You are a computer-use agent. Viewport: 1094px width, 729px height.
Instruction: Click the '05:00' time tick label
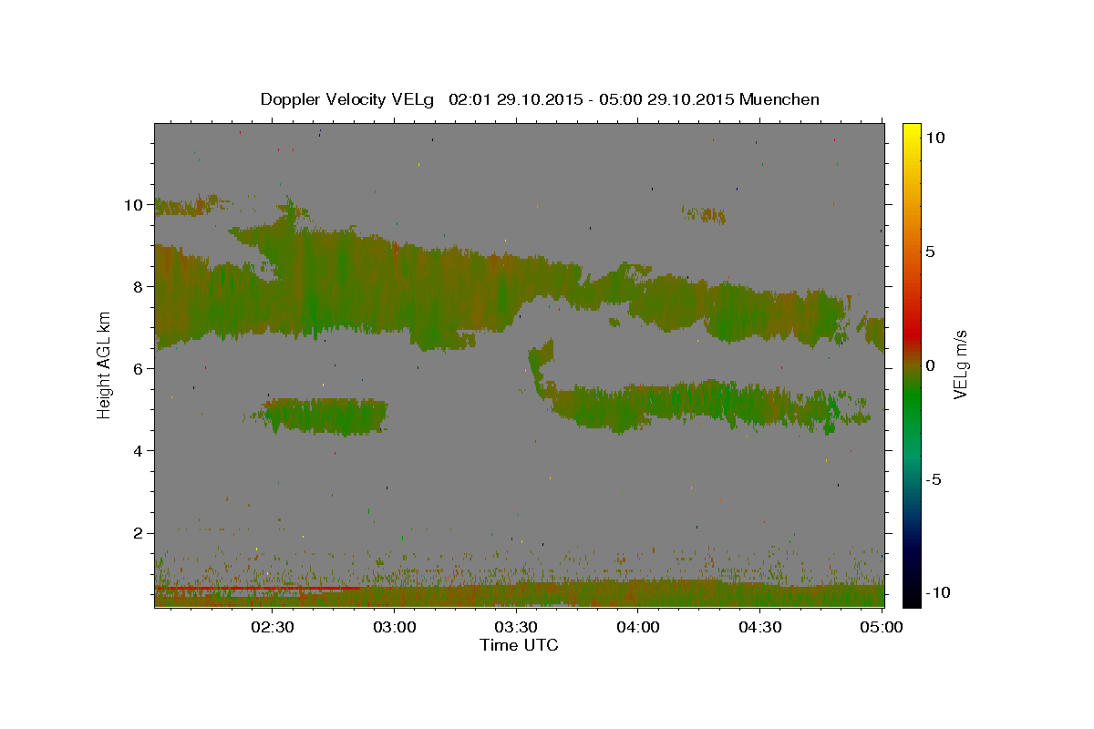tap(882, 627)
